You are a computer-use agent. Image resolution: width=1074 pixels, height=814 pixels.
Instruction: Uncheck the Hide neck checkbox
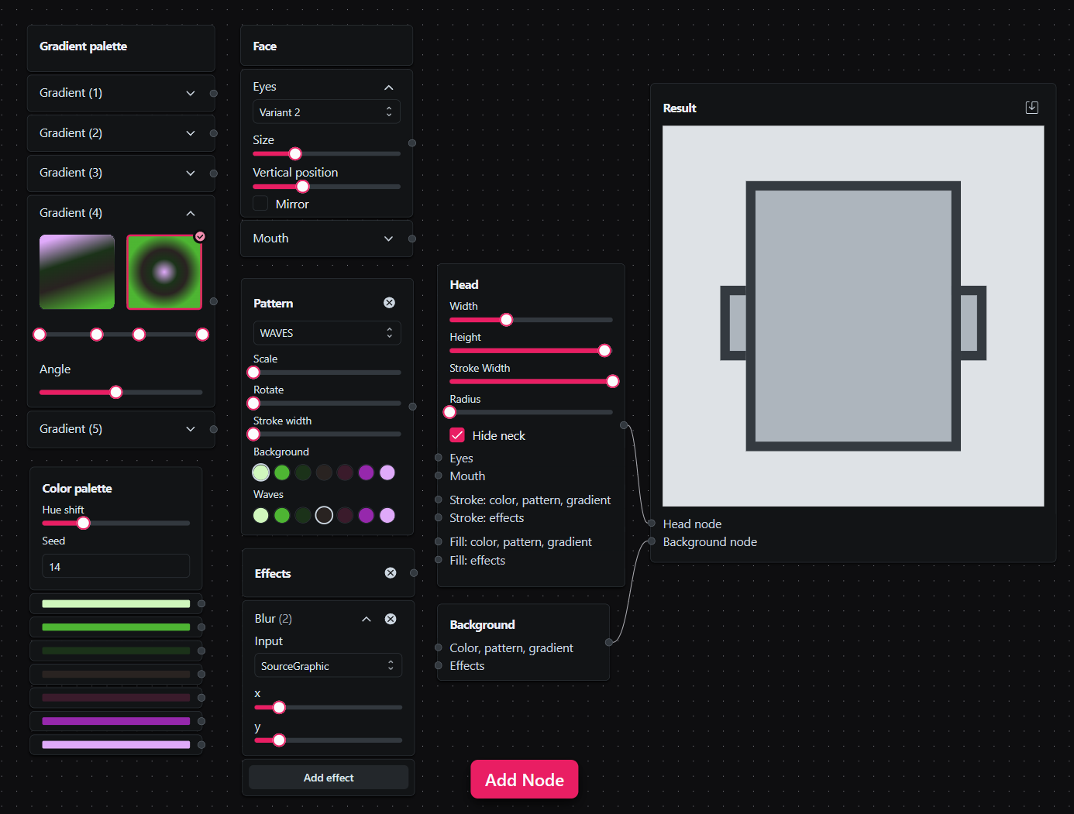457,435
